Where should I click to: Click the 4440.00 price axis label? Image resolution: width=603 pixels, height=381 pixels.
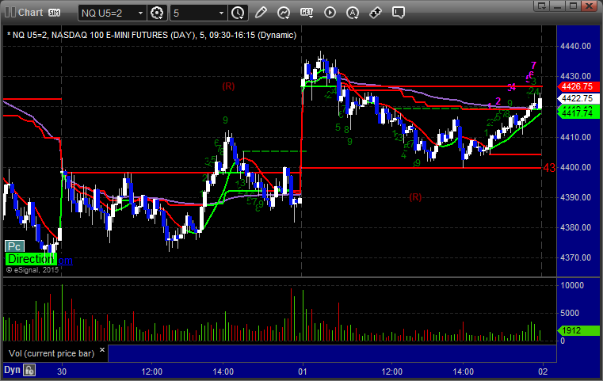576,46
